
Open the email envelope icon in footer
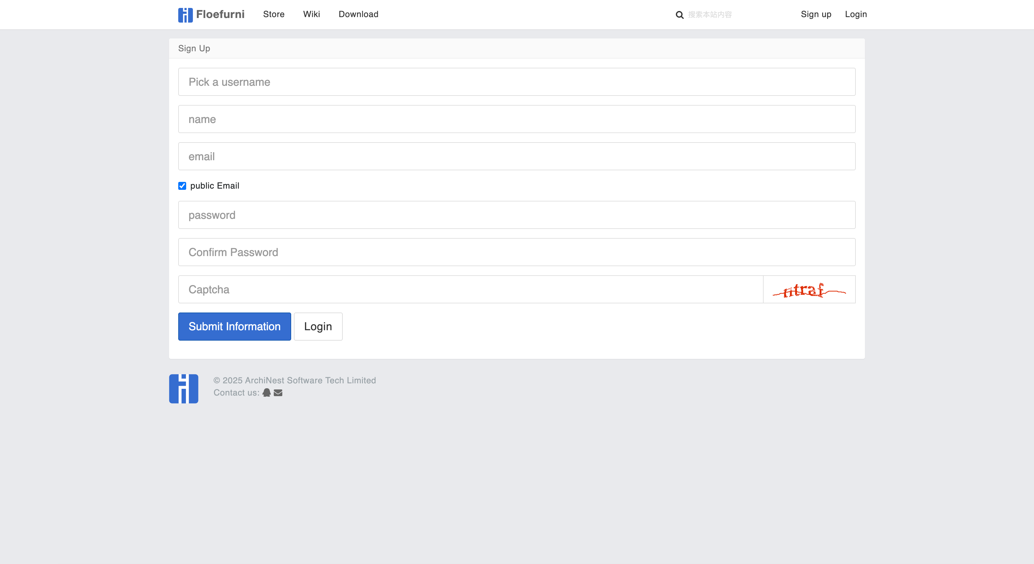coord(278,393)
